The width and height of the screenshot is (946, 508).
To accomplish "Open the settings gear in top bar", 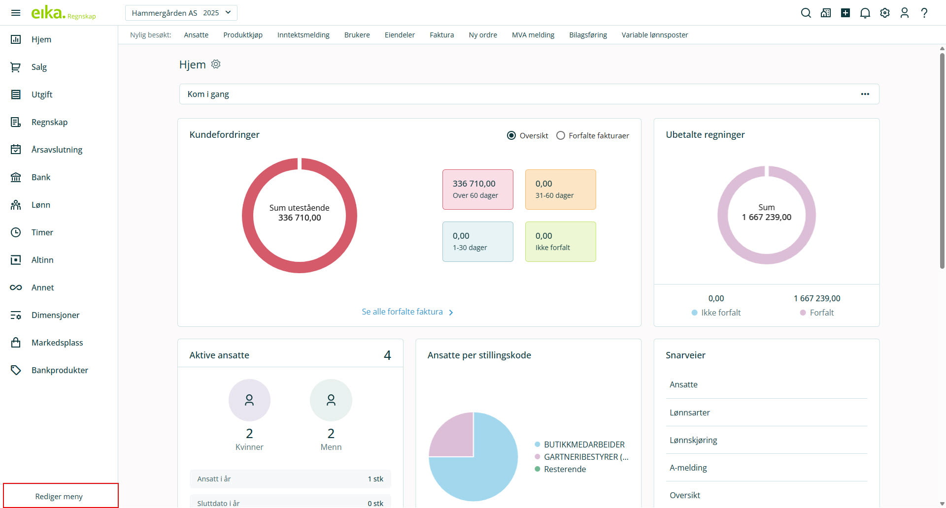I will click(x=884, y=13).
